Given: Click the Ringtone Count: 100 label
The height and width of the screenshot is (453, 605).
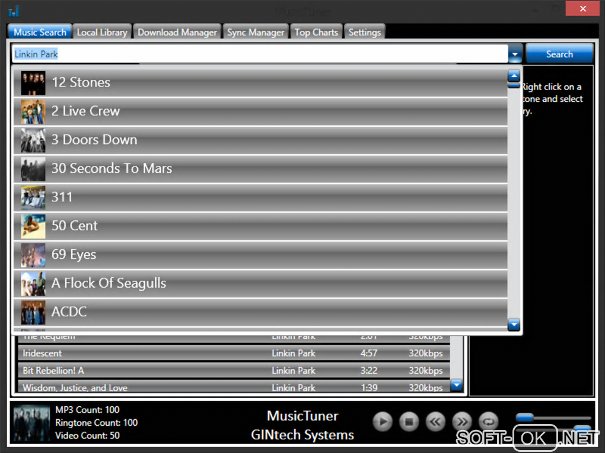Looking at the screenshot, I should pos(96,423).
